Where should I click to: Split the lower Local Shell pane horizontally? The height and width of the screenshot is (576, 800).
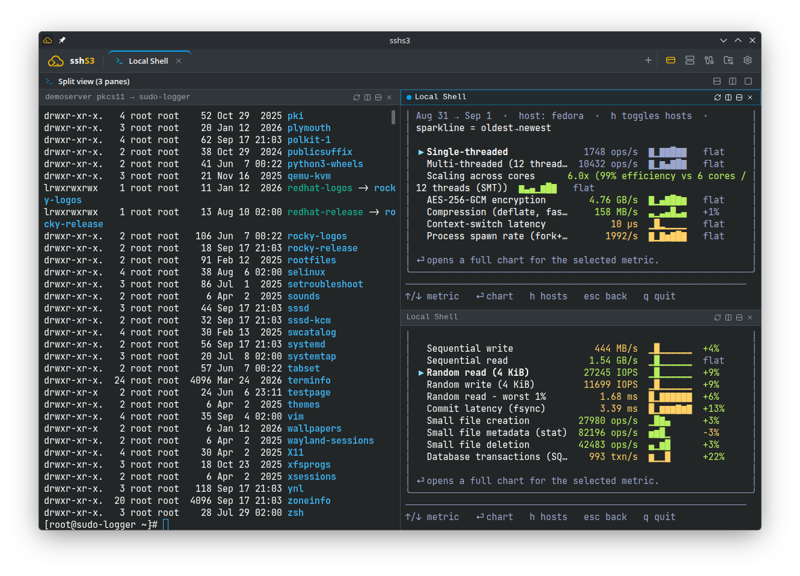739,317
